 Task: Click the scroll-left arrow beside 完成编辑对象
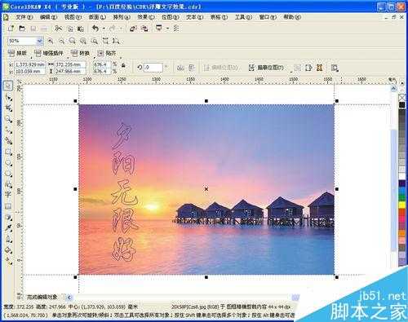pyautogui.click(x=69, y=298)
